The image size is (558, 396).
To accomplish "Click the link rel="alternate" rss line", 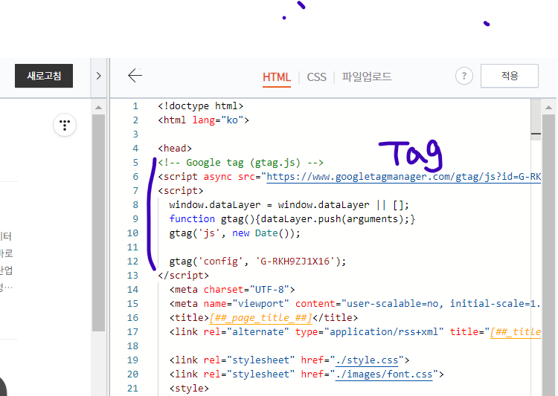I will [355, 331].
